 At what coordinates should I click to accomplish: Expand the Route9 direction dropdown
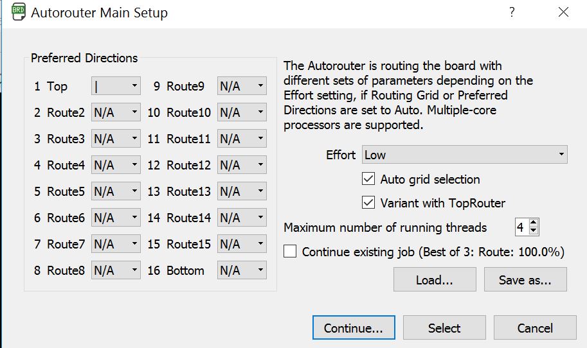click(x=242, y=86)
